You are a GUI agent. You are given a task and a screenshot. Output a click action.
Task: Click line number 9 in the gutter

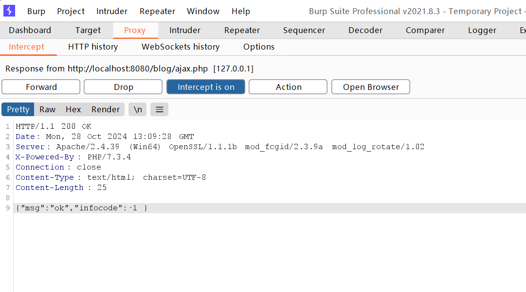8,208
